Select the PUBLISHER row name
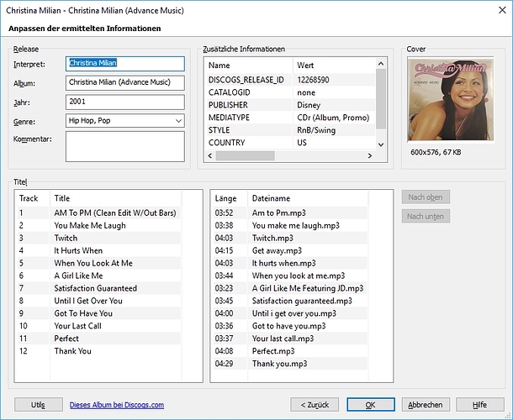The height and width of the screenshot is (420, 513). 228,105
